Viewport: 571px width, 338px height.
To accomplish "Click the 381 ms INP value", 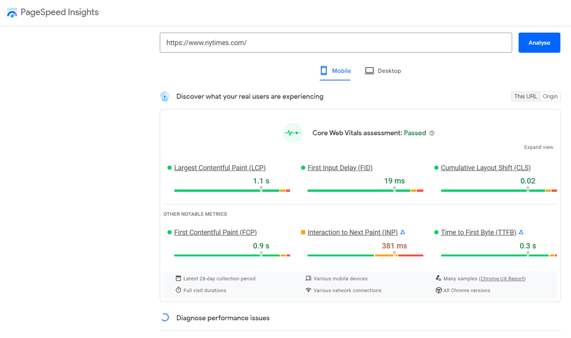I will 394,246.
